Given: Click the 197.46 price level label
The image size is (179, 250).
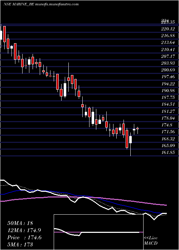Looking at the screenshot, I should tap(168, 77).
